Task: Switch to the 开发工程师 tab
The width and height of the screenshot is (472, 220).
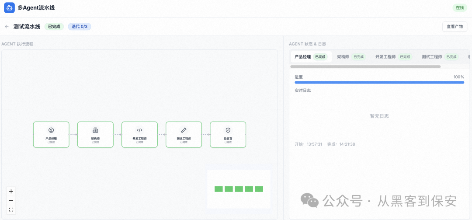Action: point(394,57)
